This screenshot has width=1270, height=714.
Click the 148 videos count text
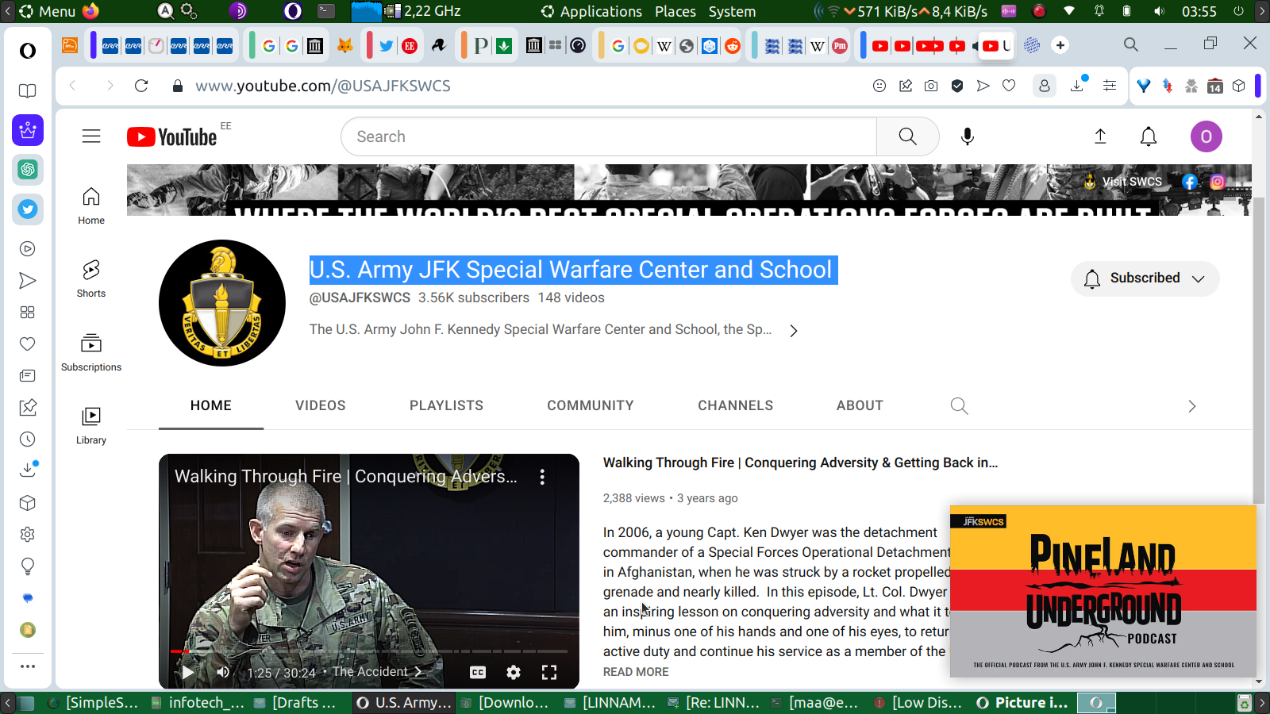[x=571, y=297]
